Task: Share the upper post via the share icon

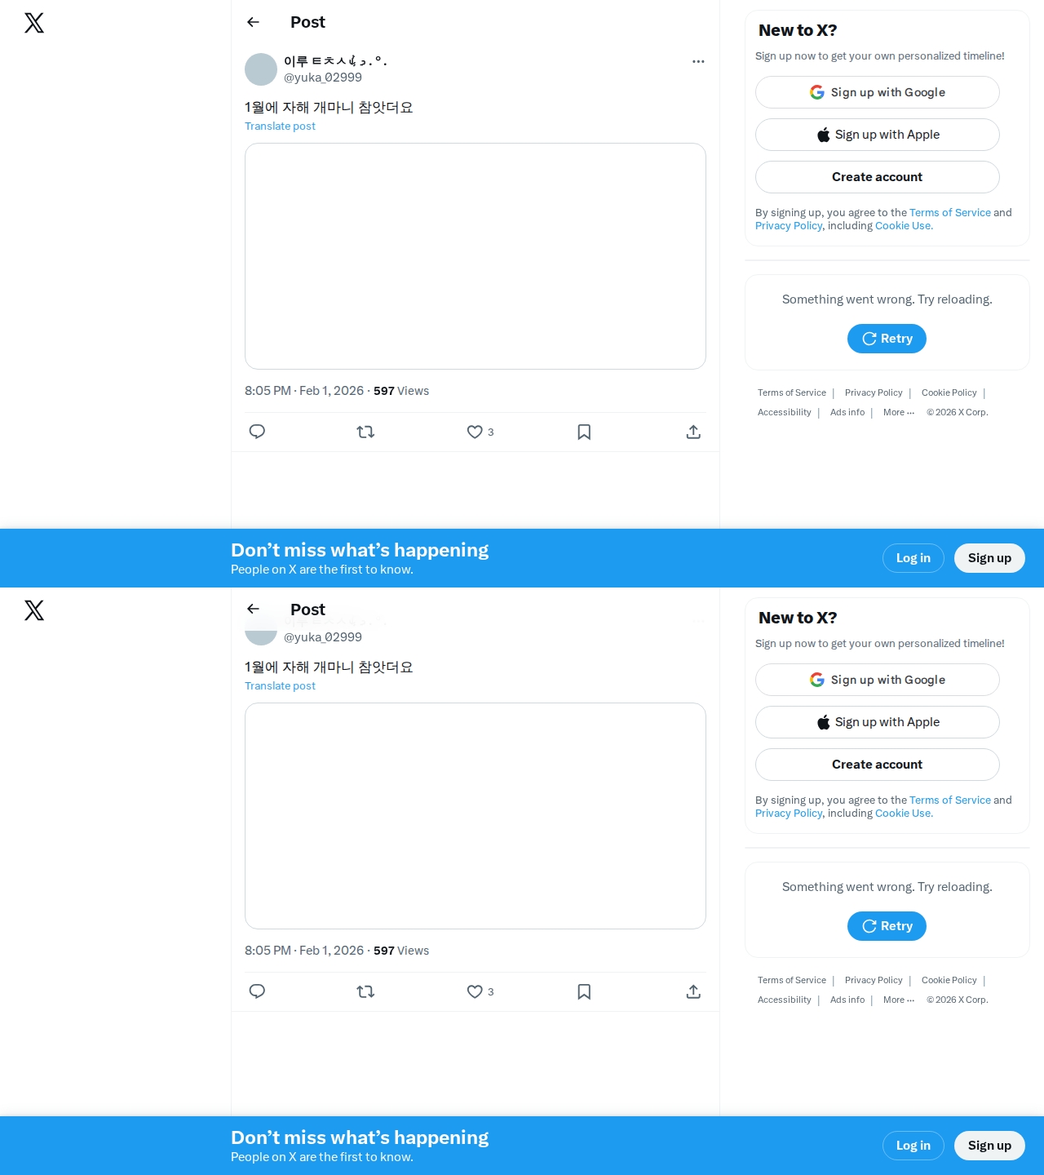Action: tap(693, 432)
